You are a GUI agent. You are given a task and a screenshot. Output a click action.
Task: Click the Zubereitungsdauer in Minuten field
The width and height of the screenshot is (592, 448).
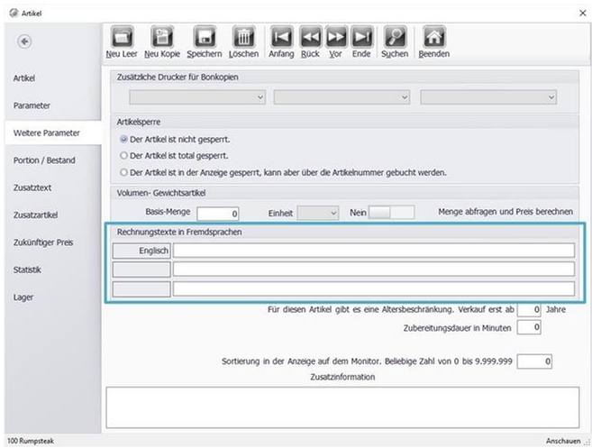pos(529,327)
